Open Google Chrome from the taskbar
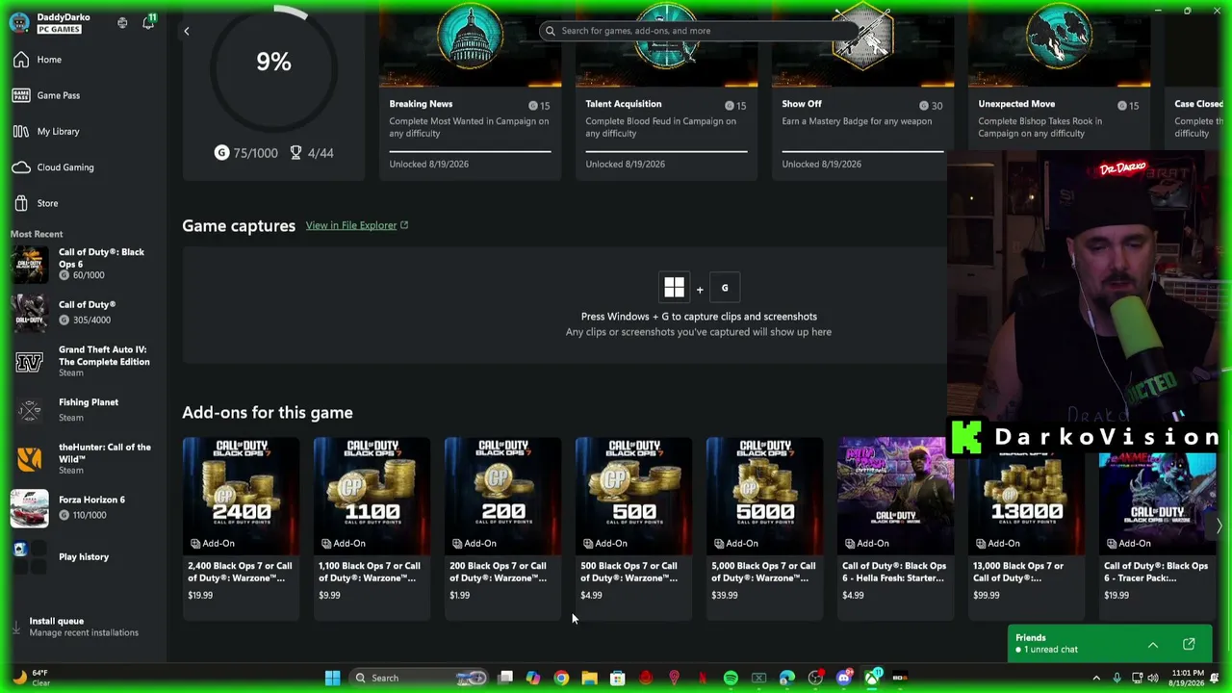The height and width of the screenshot is (693, 1232). tap(561, 678)
